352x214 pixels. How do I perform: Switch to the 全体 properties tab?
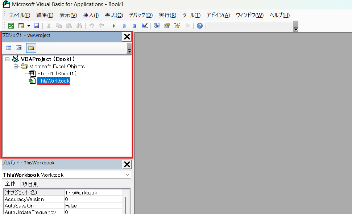[10, 184]
